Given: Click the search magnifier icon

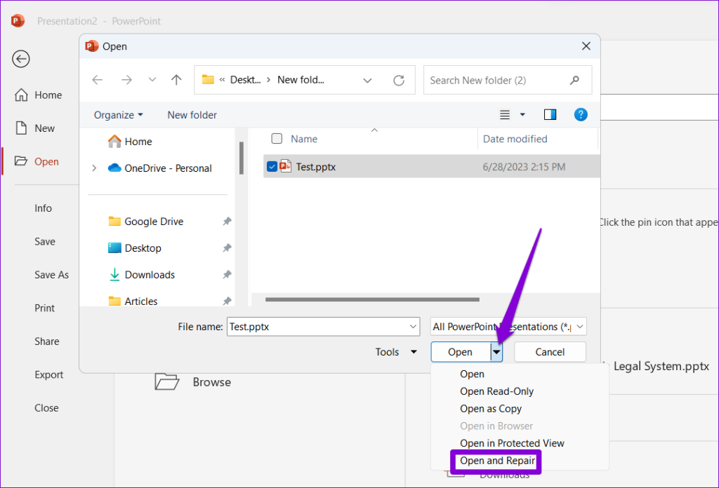Looking at the screenshot, I should coord(574,81).
